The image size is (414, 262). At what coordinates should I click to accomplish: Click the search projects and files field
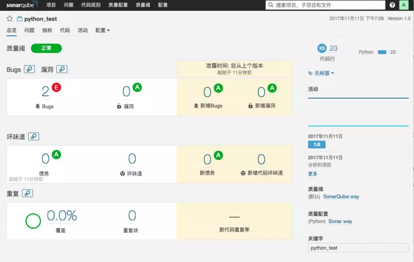coord(325,5)
